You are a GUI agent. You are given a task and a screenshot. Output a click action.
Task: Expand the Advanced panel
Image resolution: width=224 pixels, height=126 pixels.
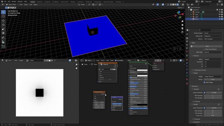[x=196, y=122]
